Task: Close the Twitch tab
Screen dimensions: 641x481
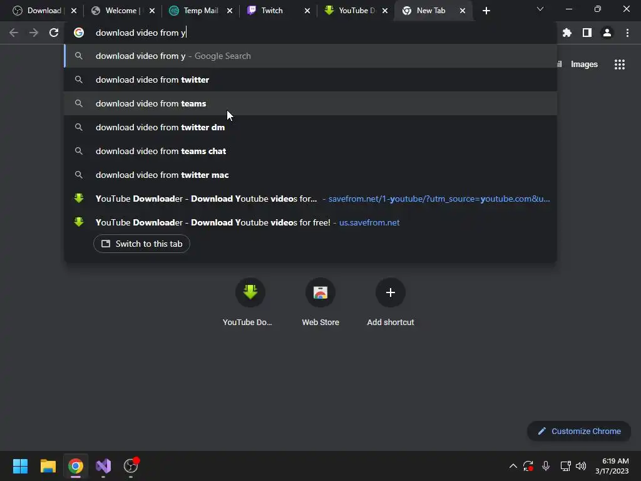Action: point(307,11)
